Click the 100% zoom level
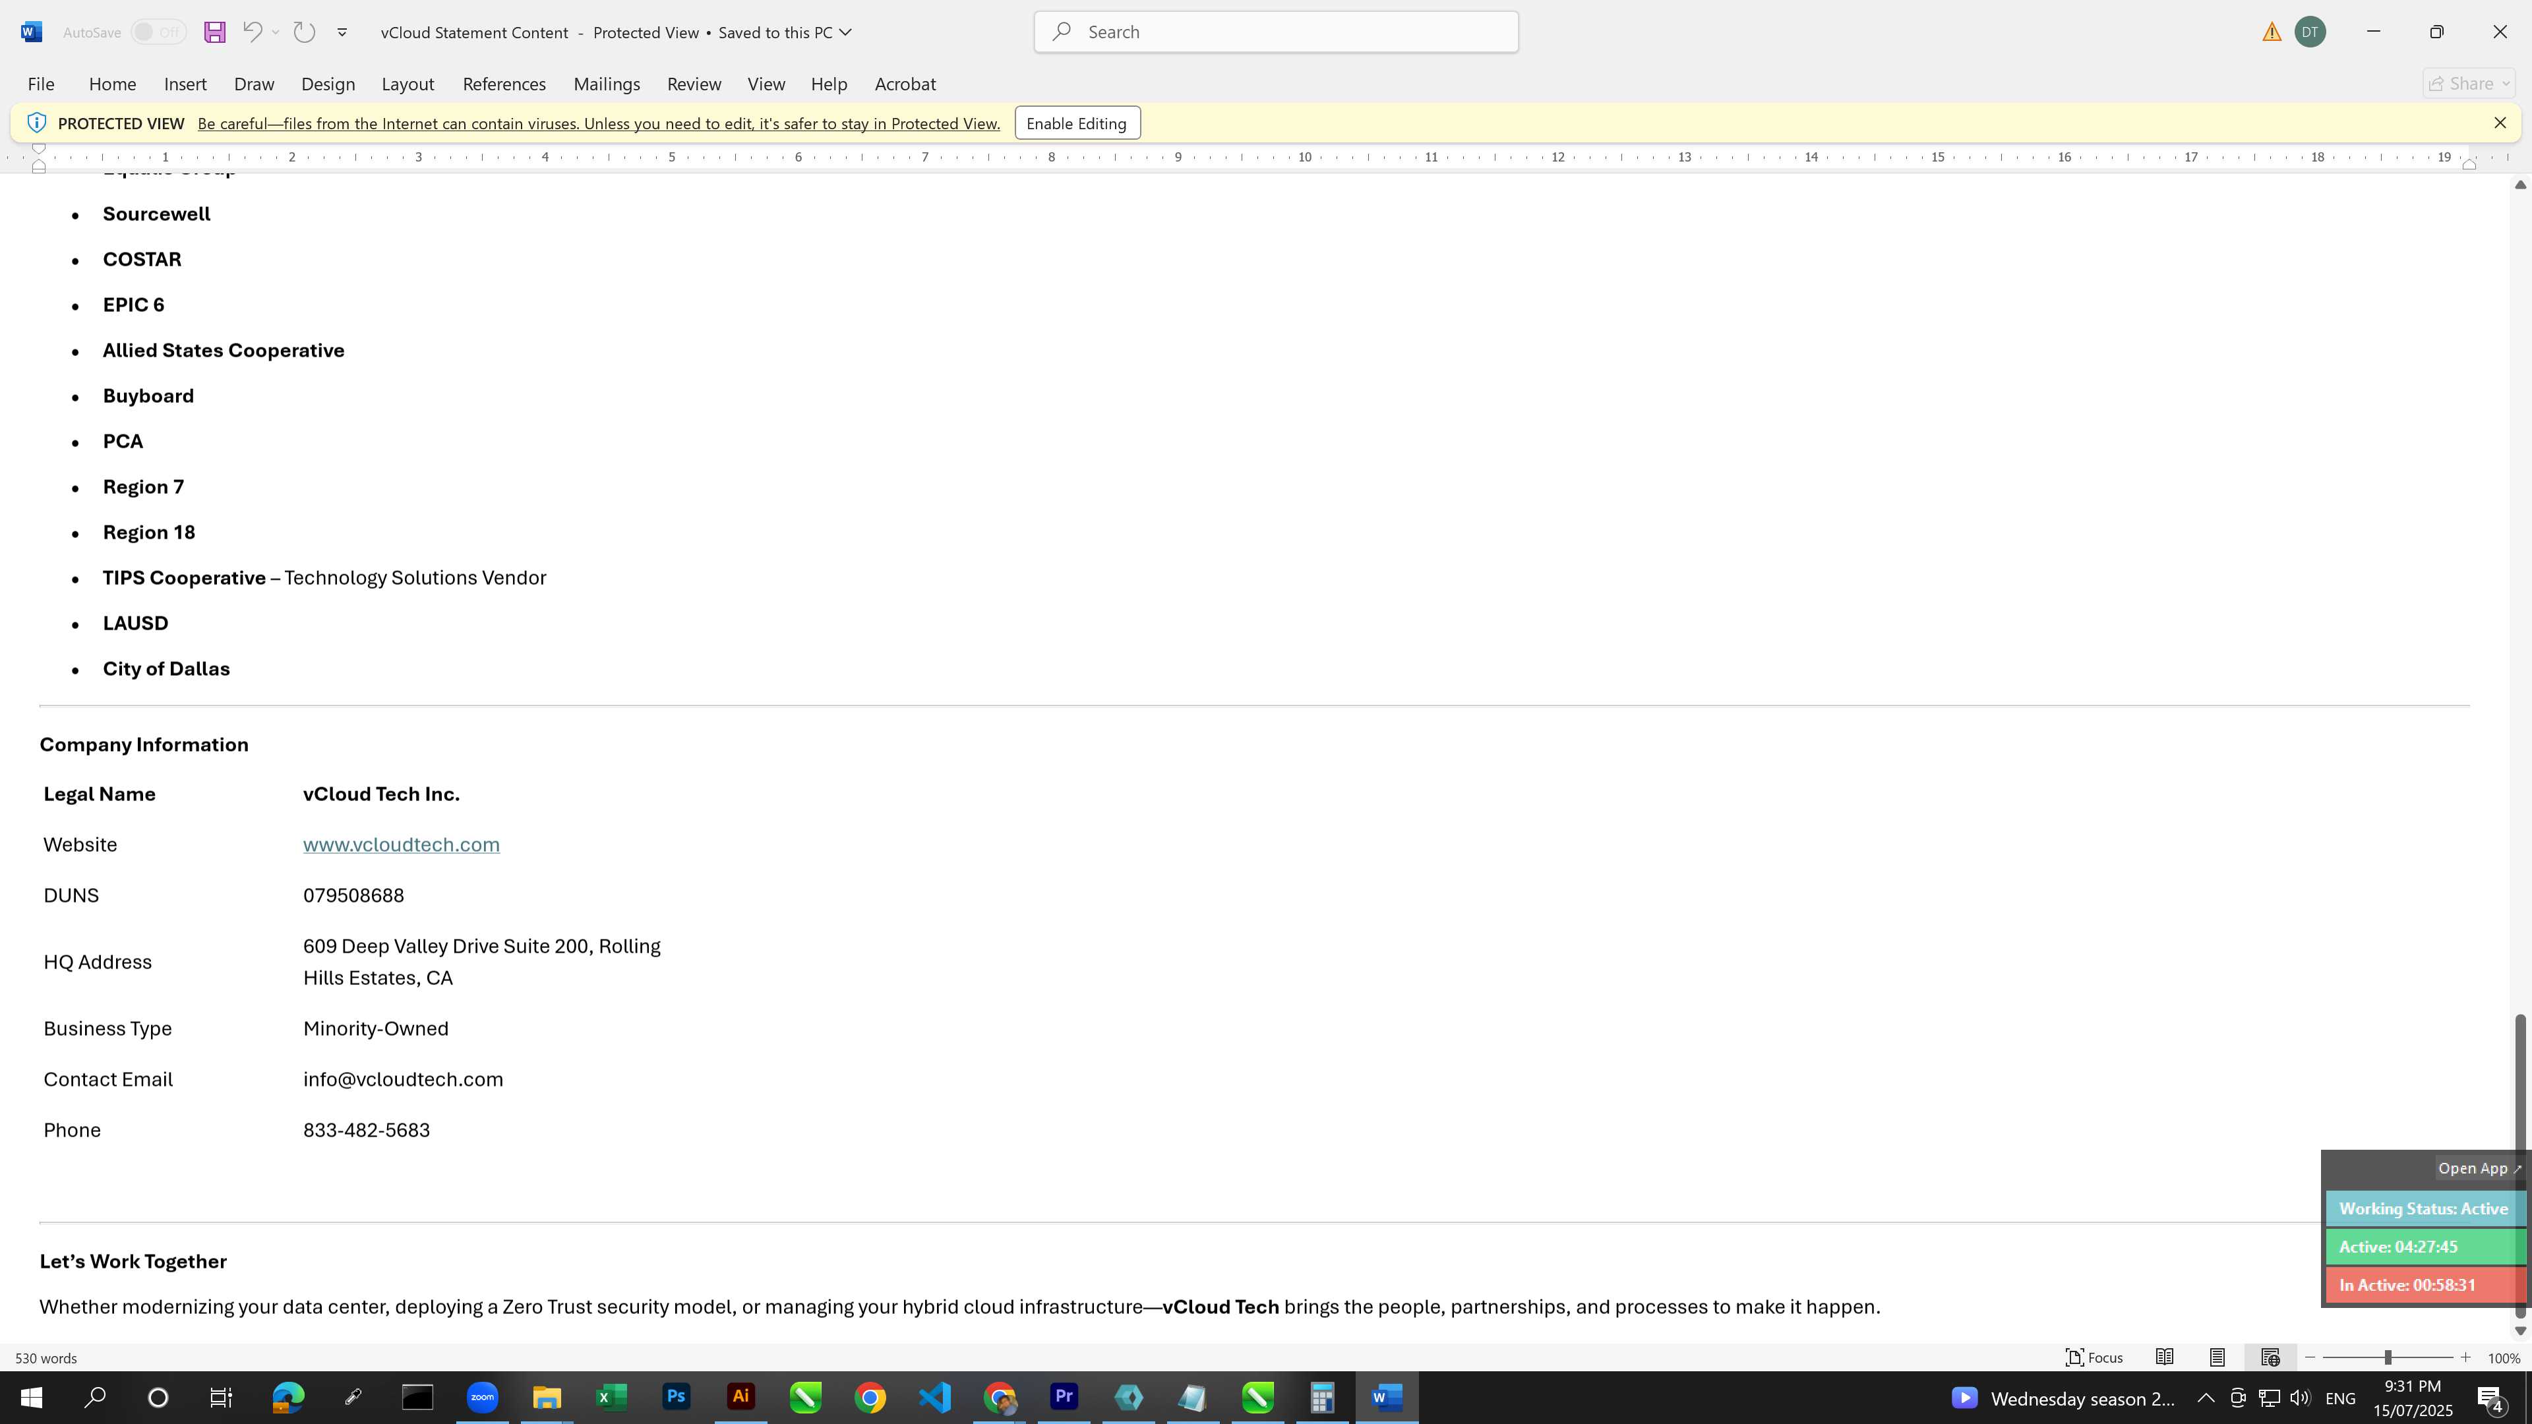 2504,1359
